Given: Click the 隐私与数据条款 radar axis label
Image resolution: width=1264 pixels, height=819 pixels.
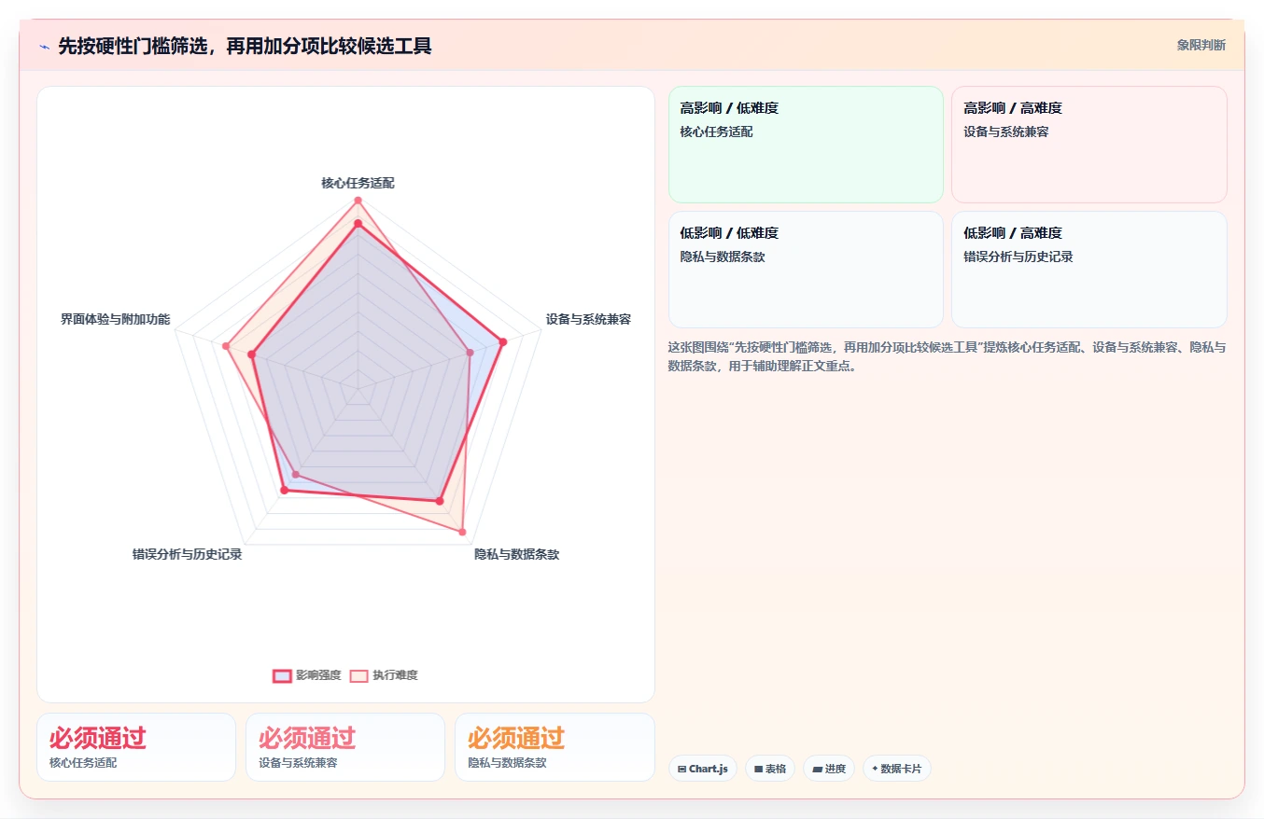Looking at the screenshot, I should pos(516,554).
